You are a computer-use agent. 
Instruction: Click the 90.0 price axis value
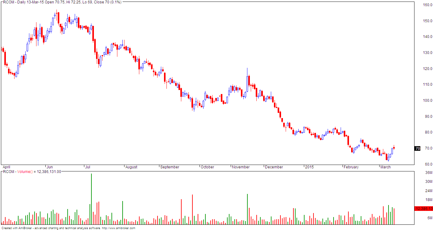tap(428, 117)
